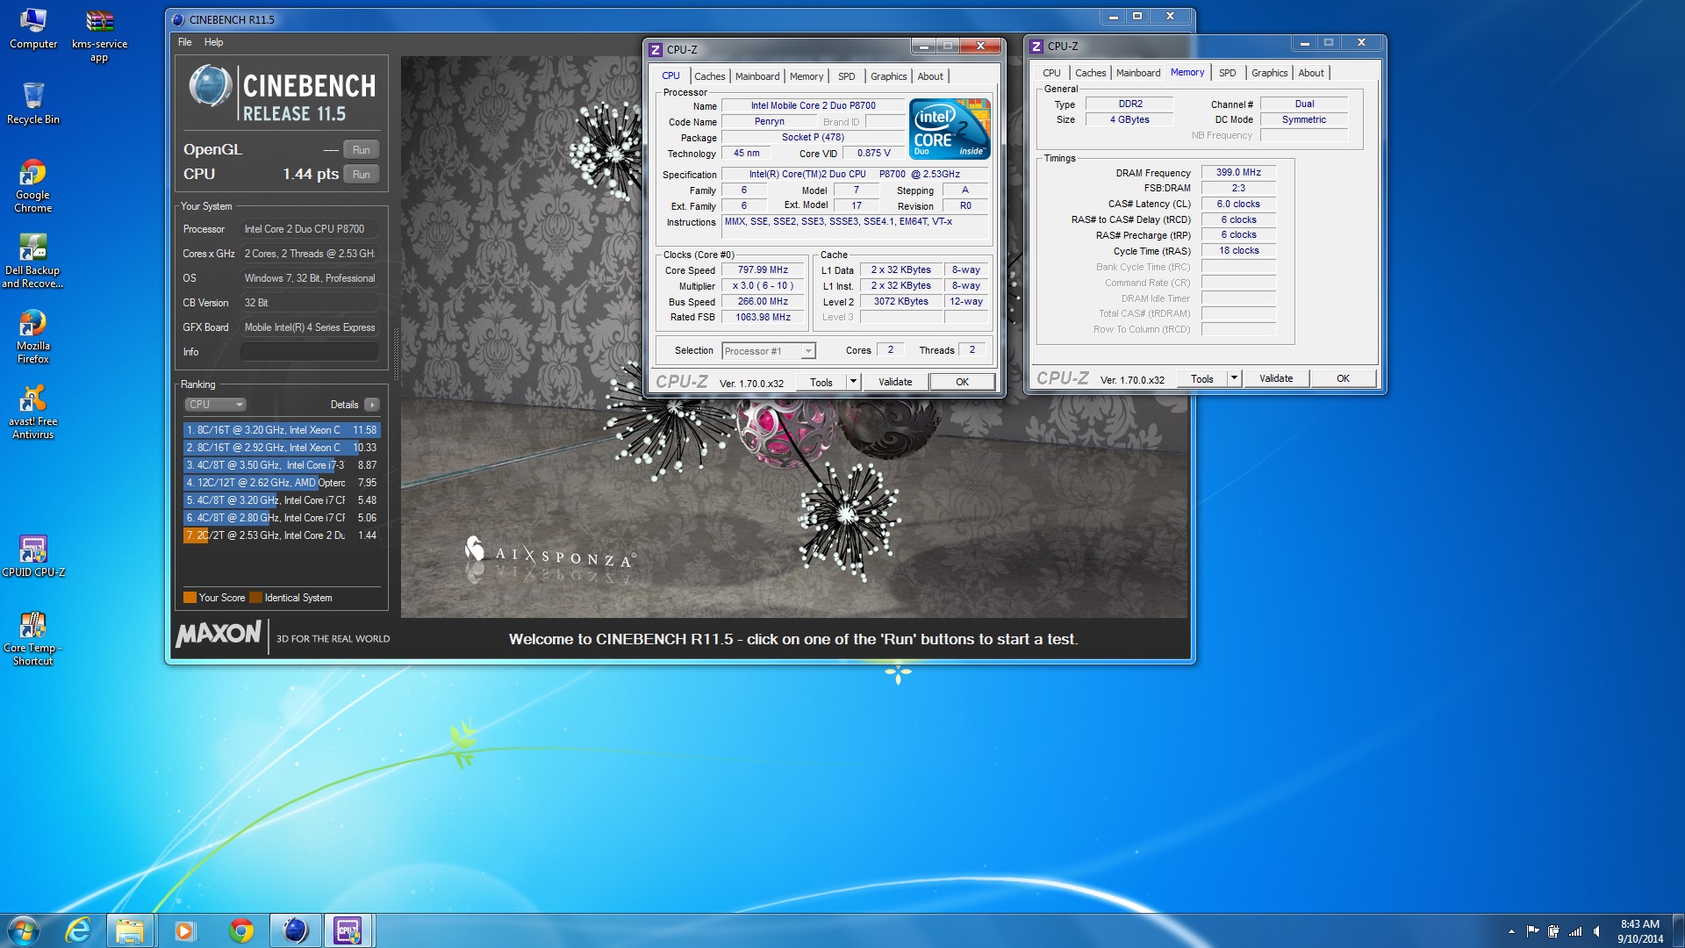Click Action Center flag in tray
This screenshot has height=948, width=1685.
pyautogui.click(x=1532, y=931)
